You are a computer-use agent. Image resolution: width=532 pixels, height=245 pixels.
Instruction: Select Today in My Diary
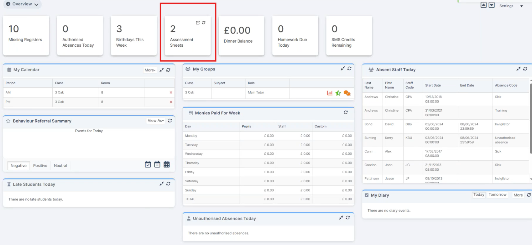(478, 195)
